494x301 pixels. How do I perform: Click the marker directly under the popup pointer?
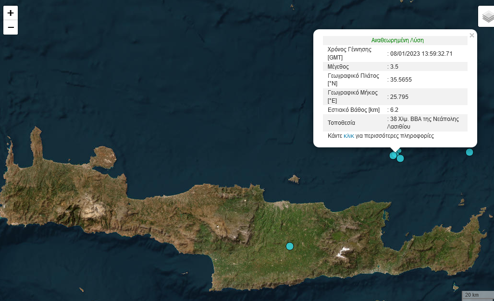click(393, 155)
